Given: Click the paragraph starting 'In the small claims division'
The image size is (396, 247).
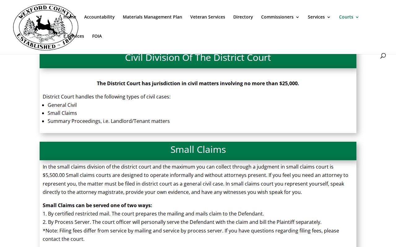Looking at the screenshot, I should (x=196, y=179).
